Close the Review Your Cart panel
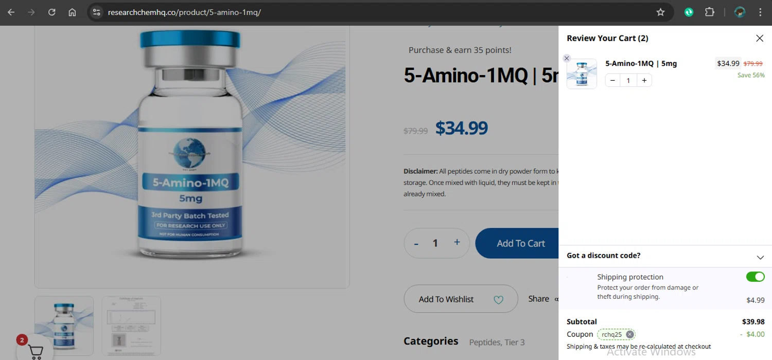Screen dimensions: 772x360 [x=759, y=39]
